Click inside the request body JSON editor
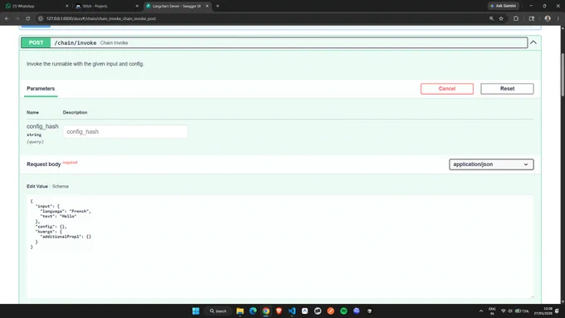The width and height of the screenshot is (565, 318). 280,247
